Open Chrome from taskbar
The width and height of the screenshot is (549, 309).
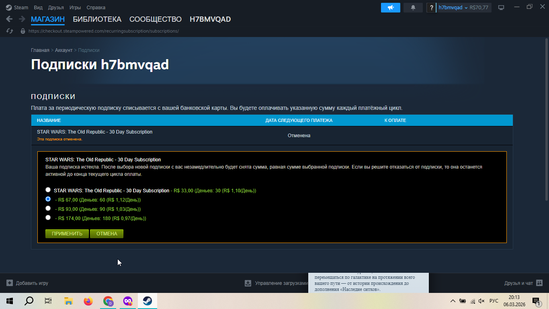(108, 301)
